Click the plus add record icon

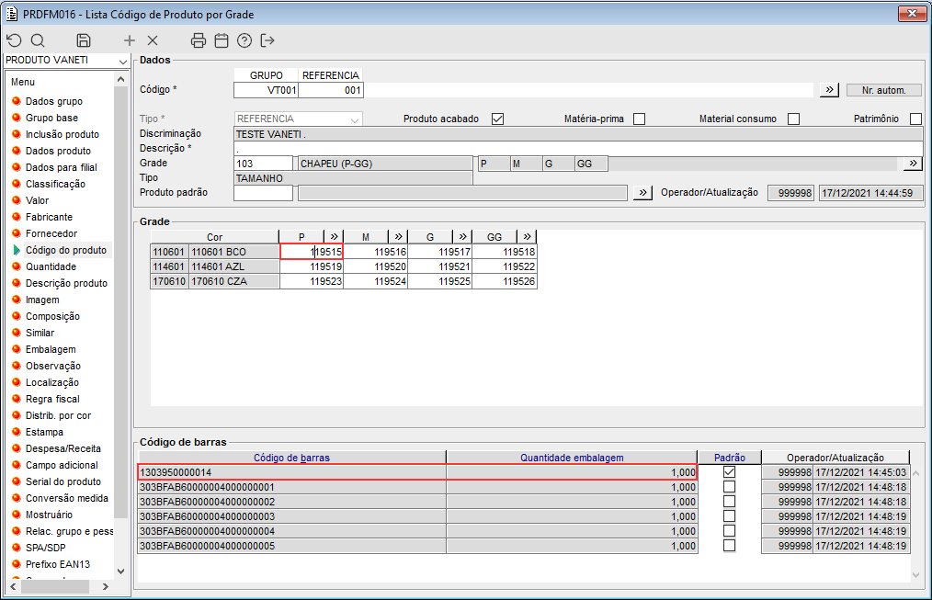point(130,40)
